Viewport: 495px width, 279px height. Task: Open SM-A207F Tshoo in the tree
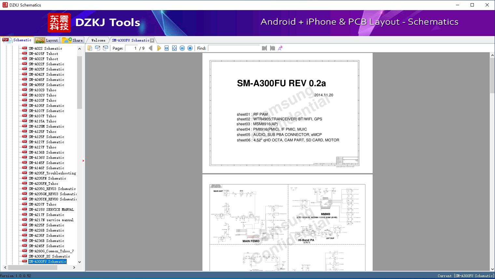point(42,204)
